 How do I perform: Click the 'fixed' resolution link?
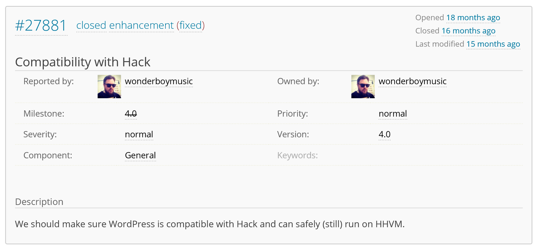click(191, 25)
